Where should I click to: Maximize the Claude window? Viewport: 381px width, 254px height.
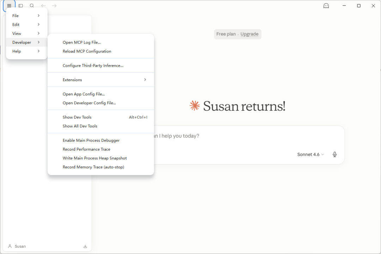pyautogui.click(x=359, y=6)
